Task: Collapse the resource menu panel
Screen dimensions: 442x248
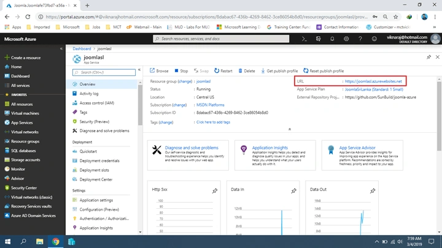Action: 139,70
